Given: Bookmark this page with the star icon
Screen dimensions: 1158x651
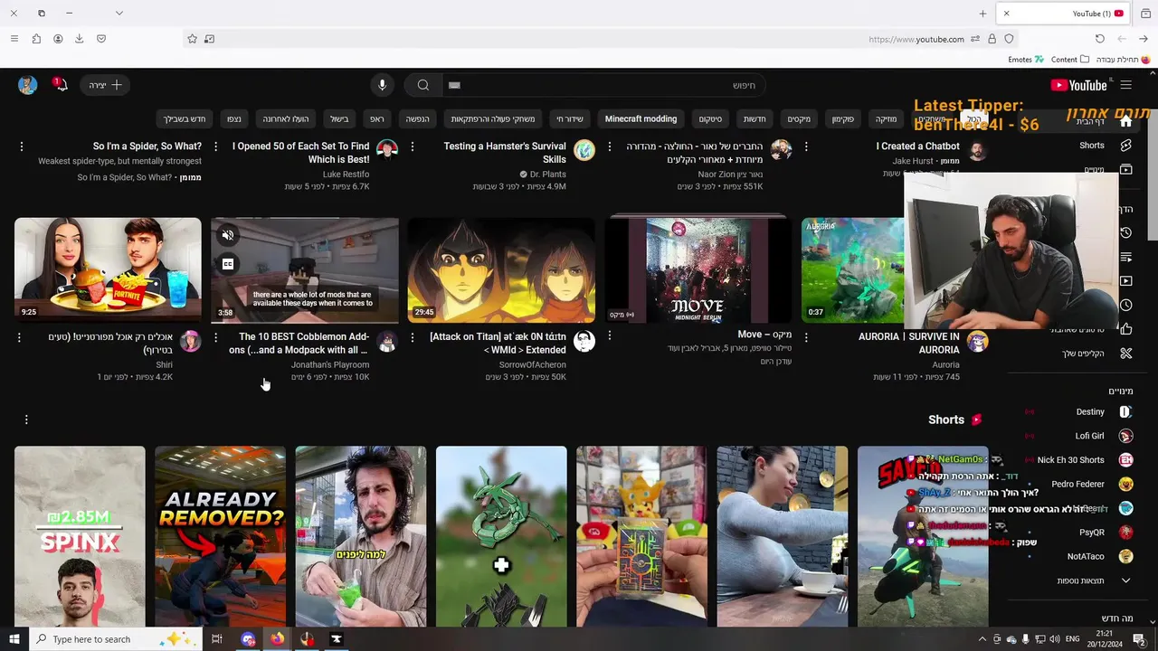Looking at the screenshot, I should click(192, 39).
